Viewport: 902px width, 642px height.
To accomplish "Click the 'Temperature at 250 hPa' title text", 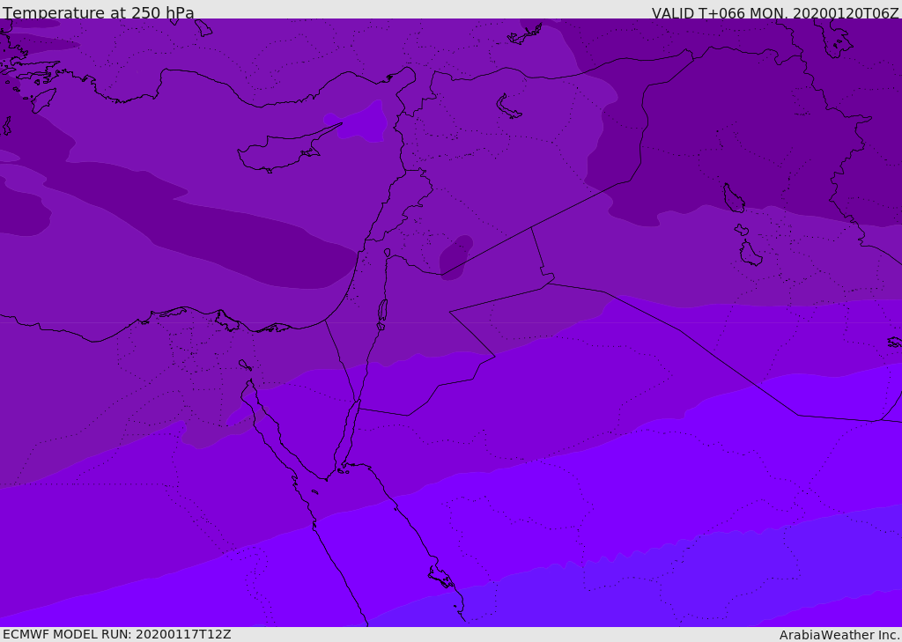I will [99, 12].
